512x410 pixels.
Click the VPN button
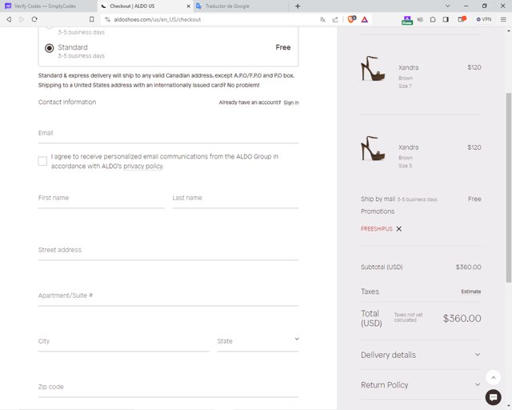coord(484,19)
